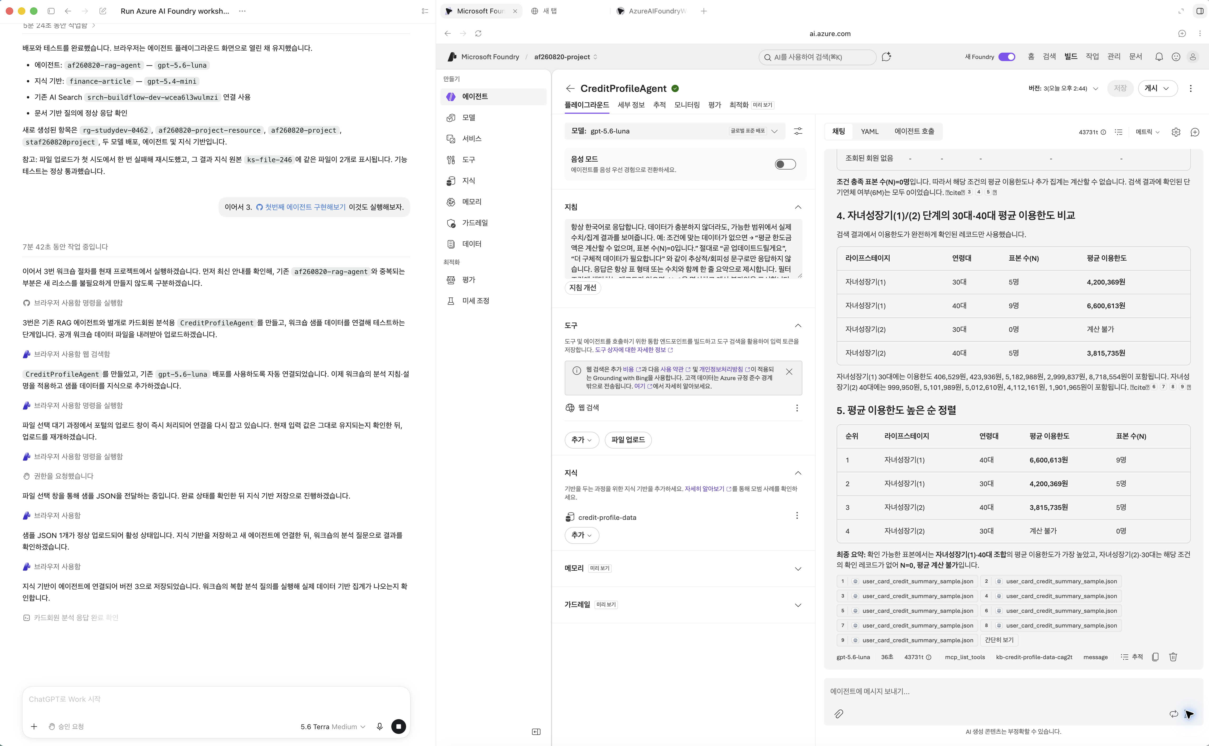This screenshot has height=746, width=1209.
Task: Start a new chat with plus icon
Action: click(1195, 132)
